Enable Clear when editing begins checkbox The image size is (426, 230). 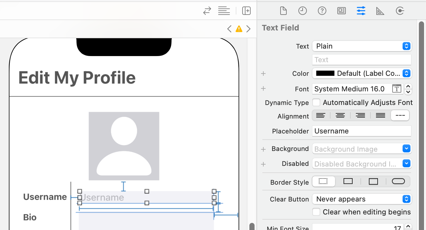316,212
